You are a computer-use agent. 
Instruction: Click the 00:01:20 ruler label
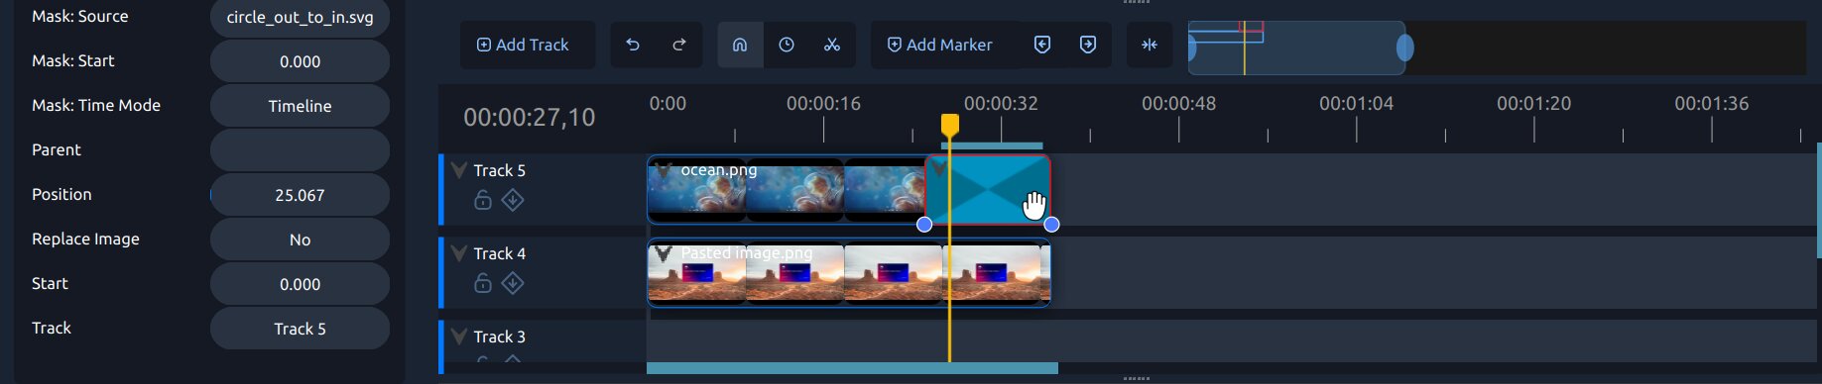point(1533,103)
